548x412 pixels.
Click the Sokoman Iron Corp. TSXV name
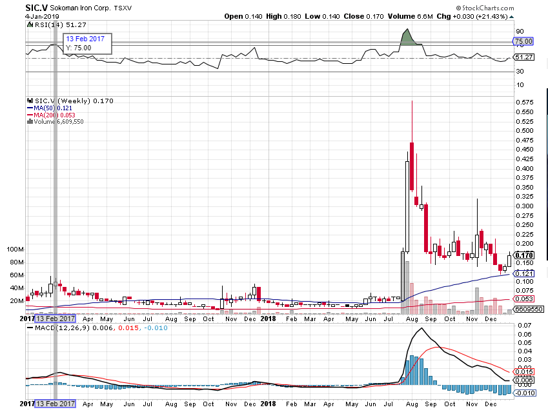[x=90, y=8]
